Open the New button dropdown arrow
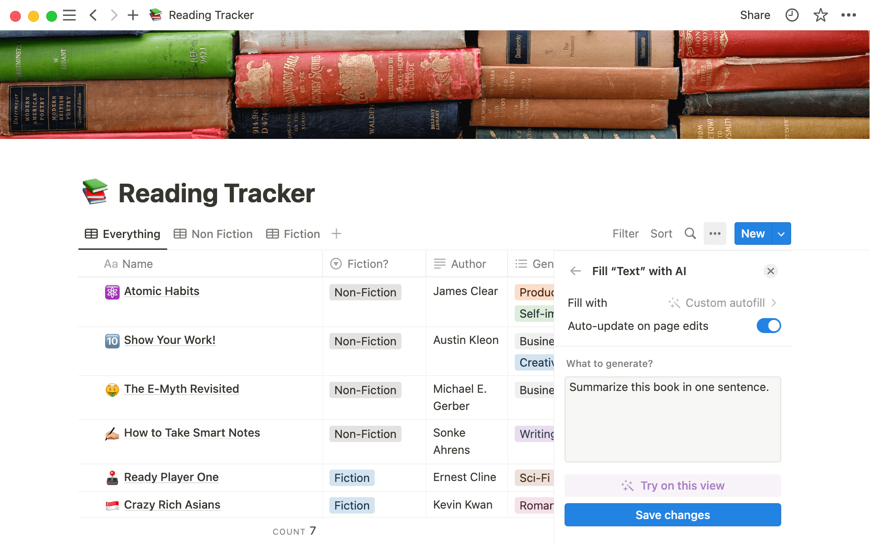 point(781,233)
